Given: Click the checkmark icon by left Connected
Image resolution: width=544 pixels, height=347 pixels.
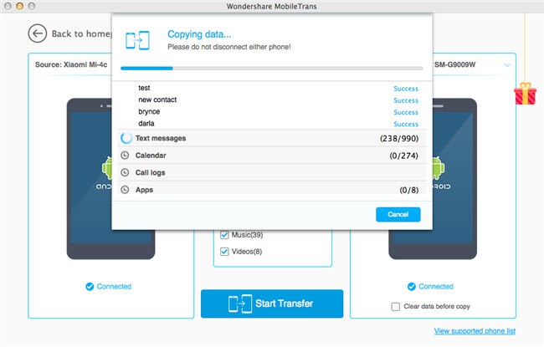Looking at the screenshot, I should click(90, 287).
